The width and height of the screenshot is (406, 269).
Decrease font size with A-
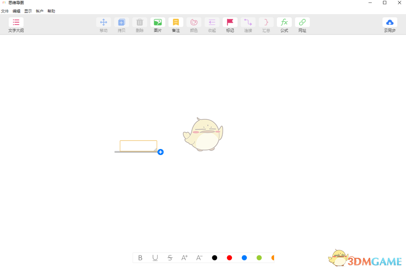point(199,258)
